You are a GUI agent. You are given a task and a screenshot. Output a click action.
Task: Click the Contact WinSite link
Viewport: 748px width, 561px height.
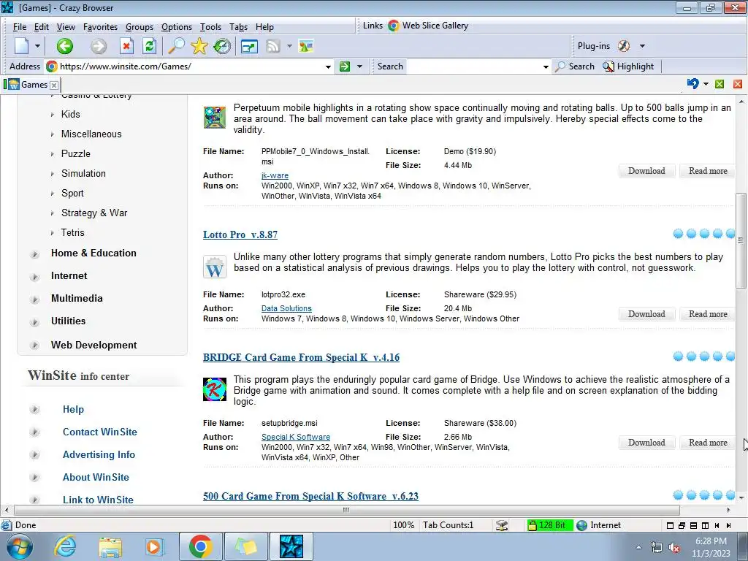click(x=99, y=432)
